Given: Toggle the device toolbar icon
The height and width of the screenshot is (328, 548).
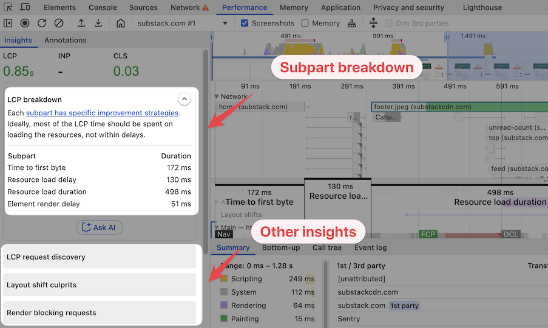Looking at the screenshot, I should click(x=25, y=7).
